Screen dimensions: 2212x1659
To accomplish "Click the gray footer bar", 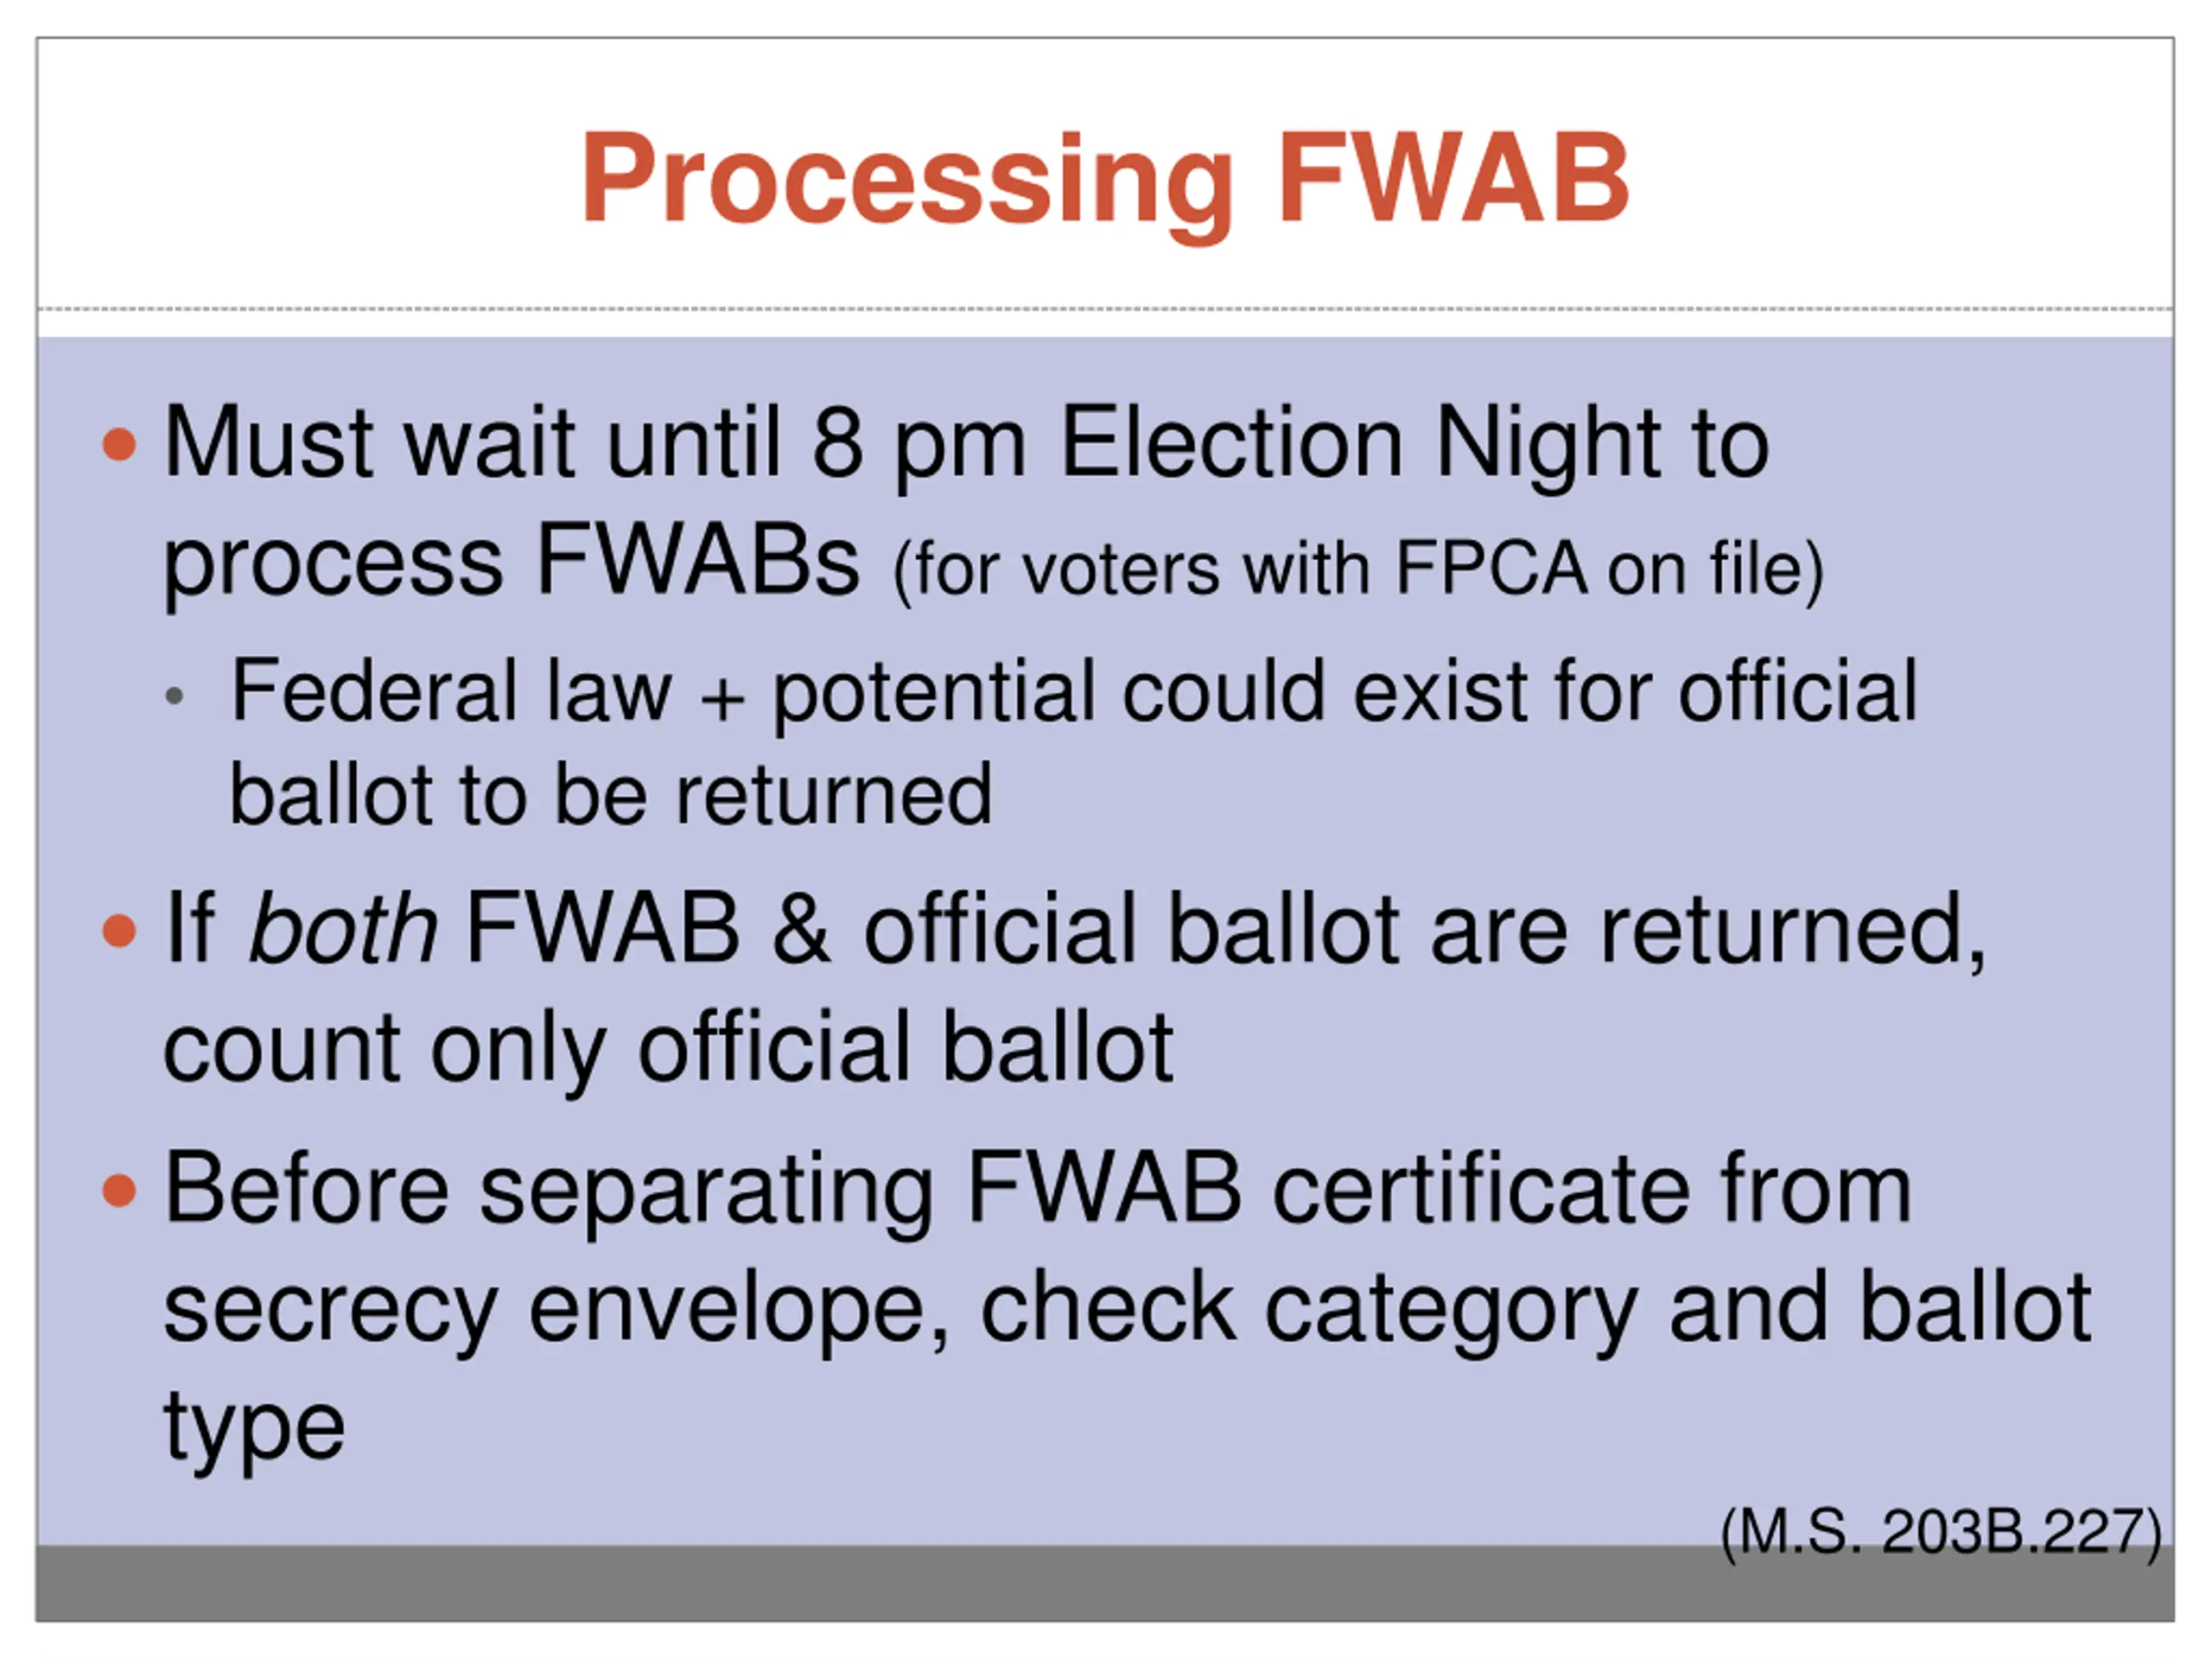I will [1105, 1583].
